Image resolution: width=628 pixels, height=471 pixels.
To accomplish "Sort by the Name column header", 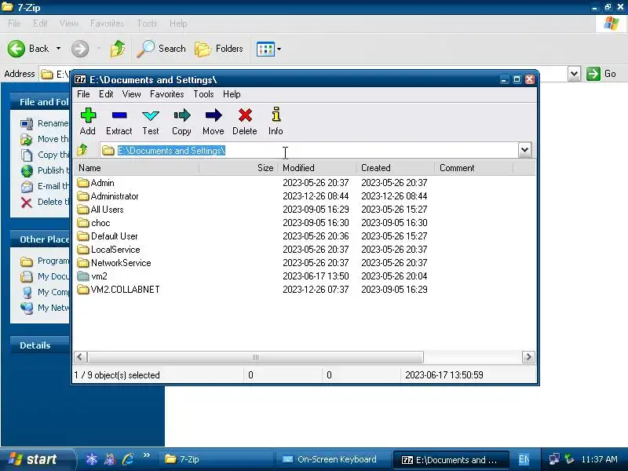I will (136, 168).
